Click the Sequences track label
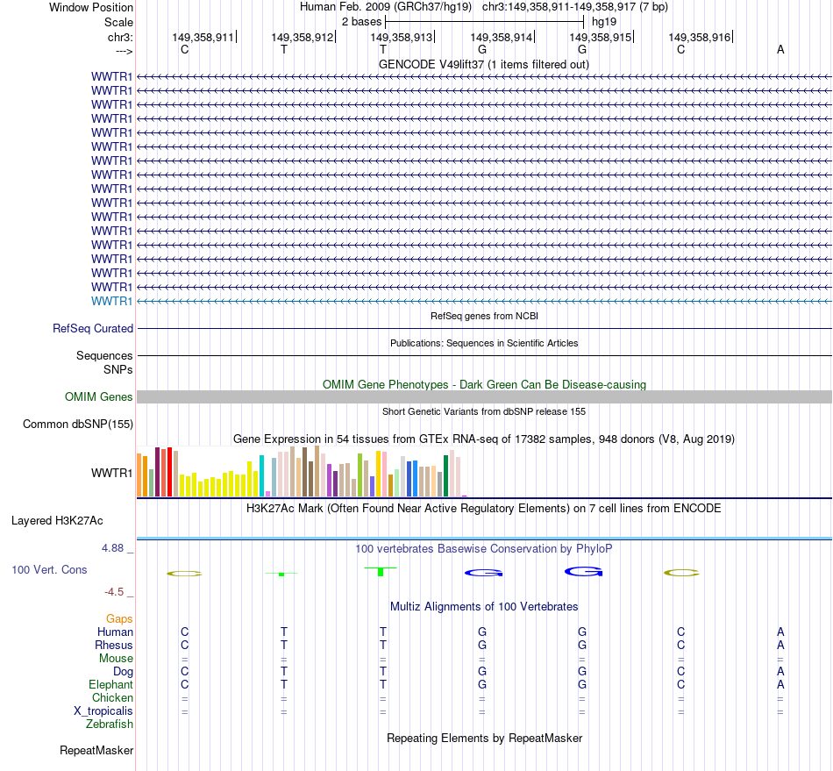The height and width of the screenshot is (771, 833). (104, 355)
